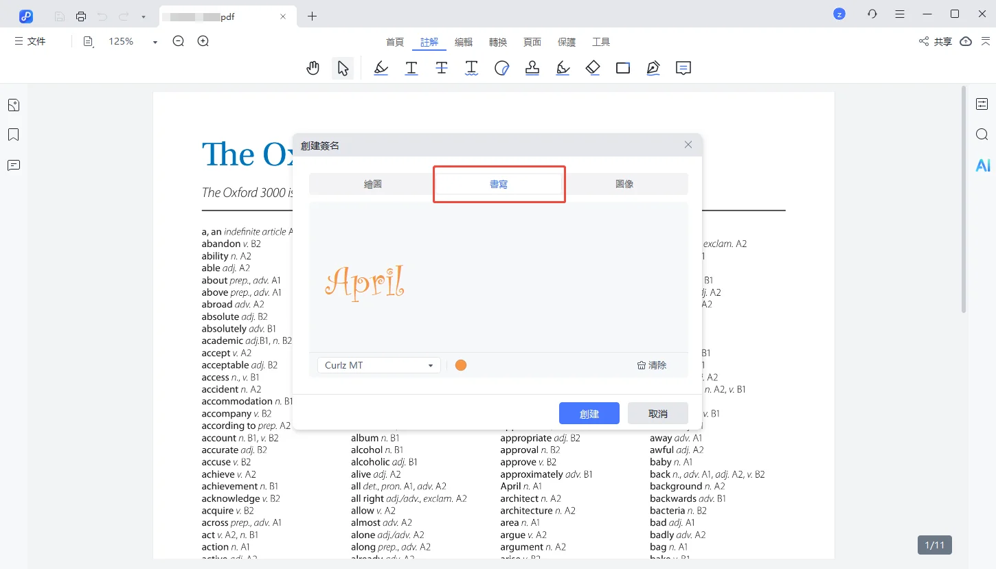The height and width of the screenshot is (569, 996).
Task: Select the Strikethrough text tool
Action: 442,68
